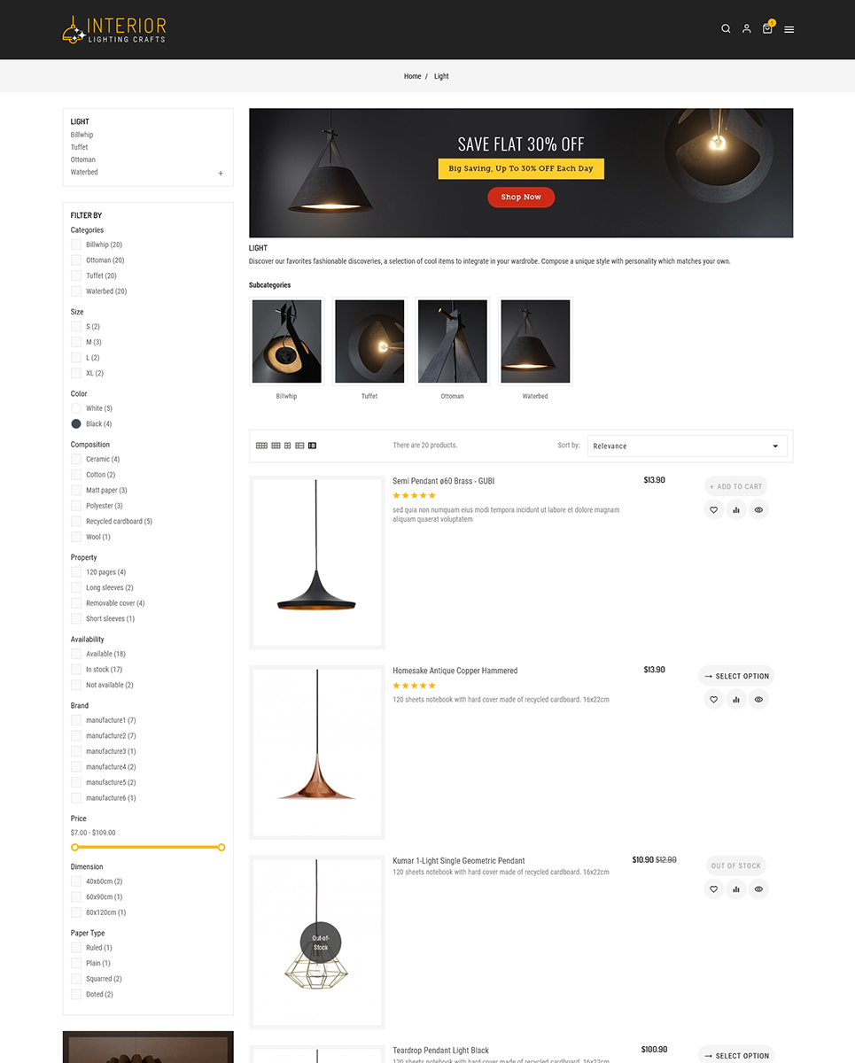855x1063 pixels.
Task: Add Semi Pendant Brass to wishlist
Action: [714, 509]
